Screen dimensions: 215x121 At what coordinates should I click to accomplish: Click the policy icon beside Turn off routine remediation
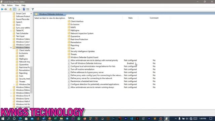point(69,69)
